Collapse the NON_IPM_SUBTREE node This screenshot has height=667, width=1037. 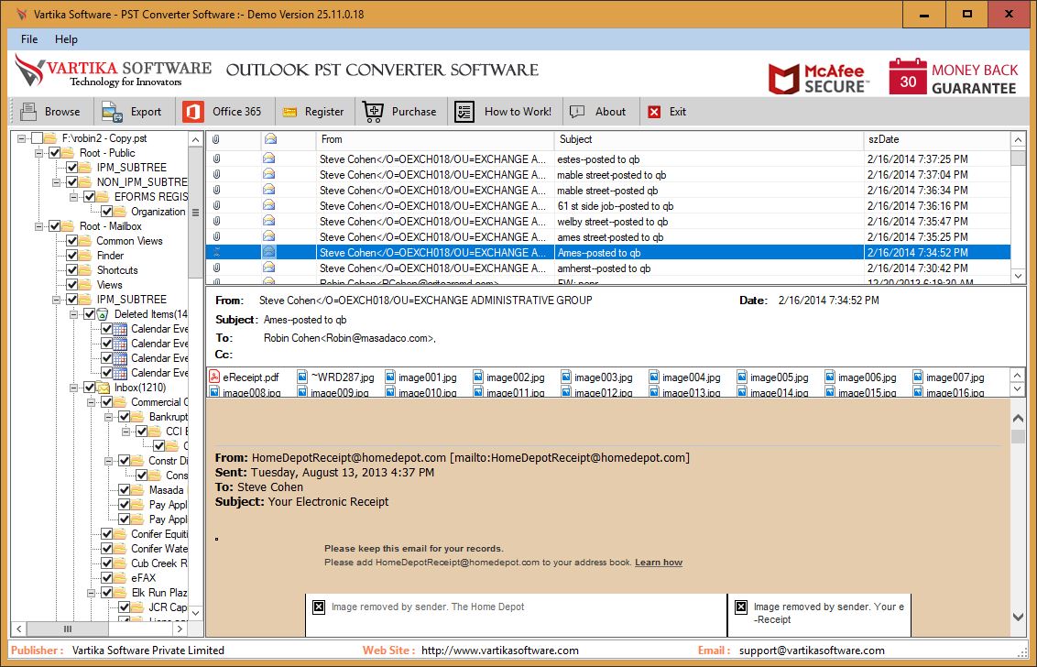point(56,182)
